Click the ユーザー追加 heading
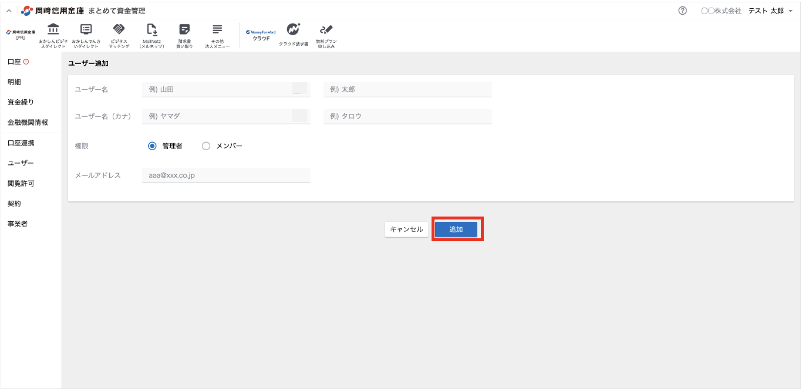 pos(88,63)
